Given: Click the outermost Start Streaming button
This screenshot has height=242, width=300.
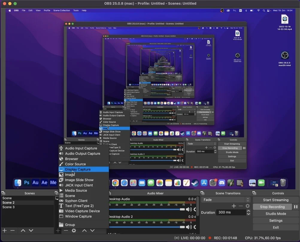Looking at the screenshot, I should [x=276, y=200].
